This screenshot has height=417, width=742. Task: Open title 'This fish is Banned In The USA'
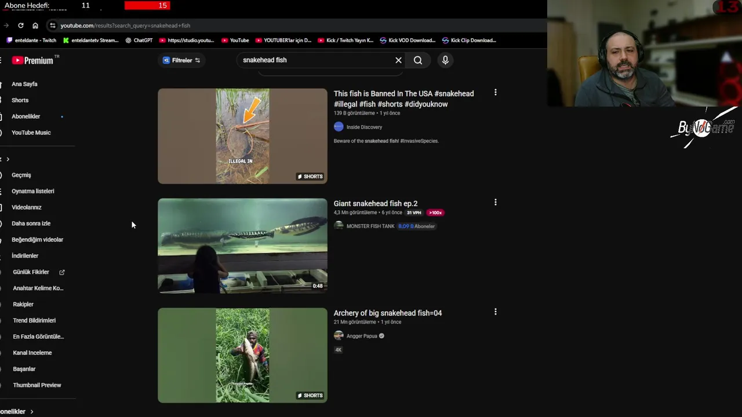[403, 99]
